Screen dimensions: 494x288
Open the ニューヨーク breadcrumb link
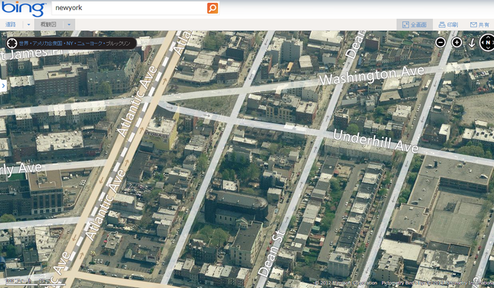pyautogui.click(x=89, y=44)
